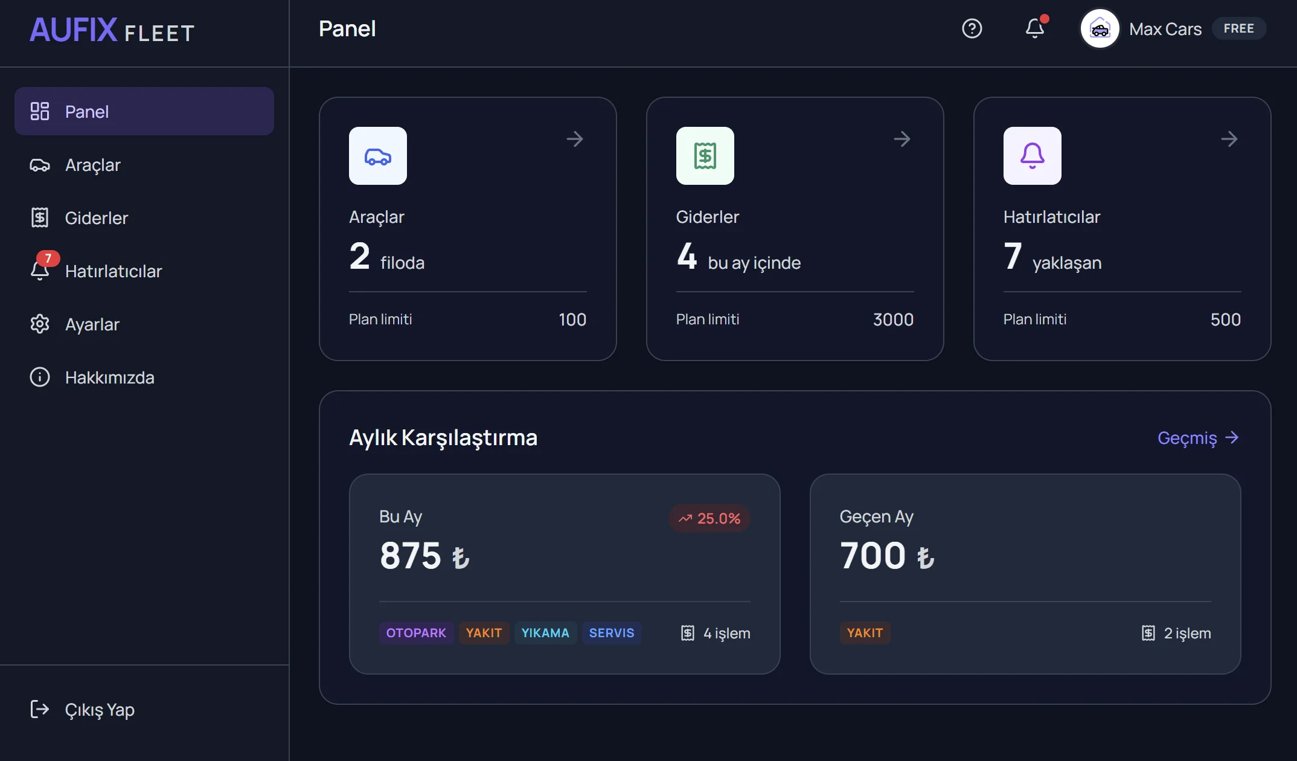Click the Max Cars profile avatar
1297x761 pixels.
[x=1100, y=28]
